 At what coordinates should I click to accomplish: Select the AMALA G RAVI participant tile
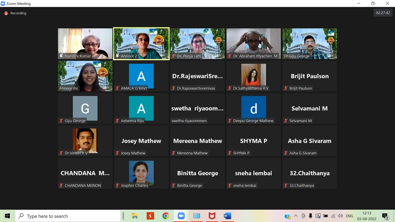(141, 76)
